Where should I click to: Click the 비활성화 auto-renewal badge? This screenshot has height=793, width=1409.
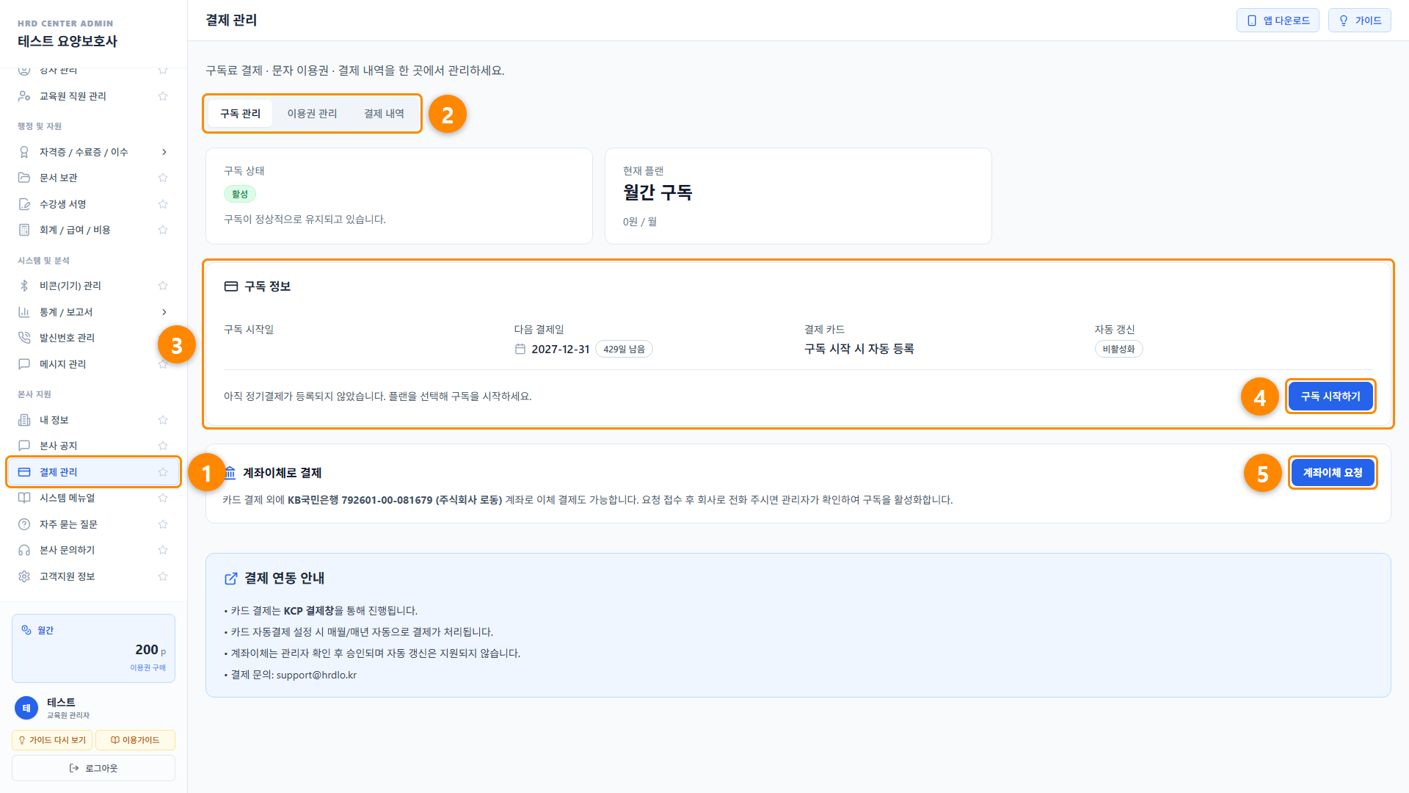[x=1118, y=349]
